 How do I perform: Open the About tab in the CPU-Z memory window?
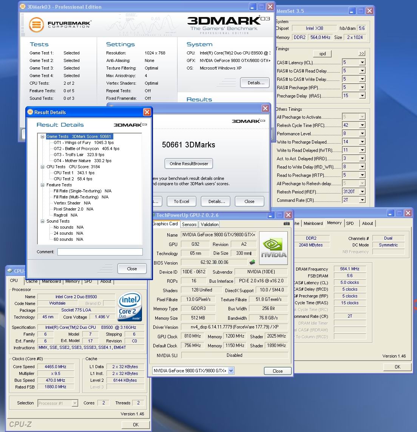(368, 223)
